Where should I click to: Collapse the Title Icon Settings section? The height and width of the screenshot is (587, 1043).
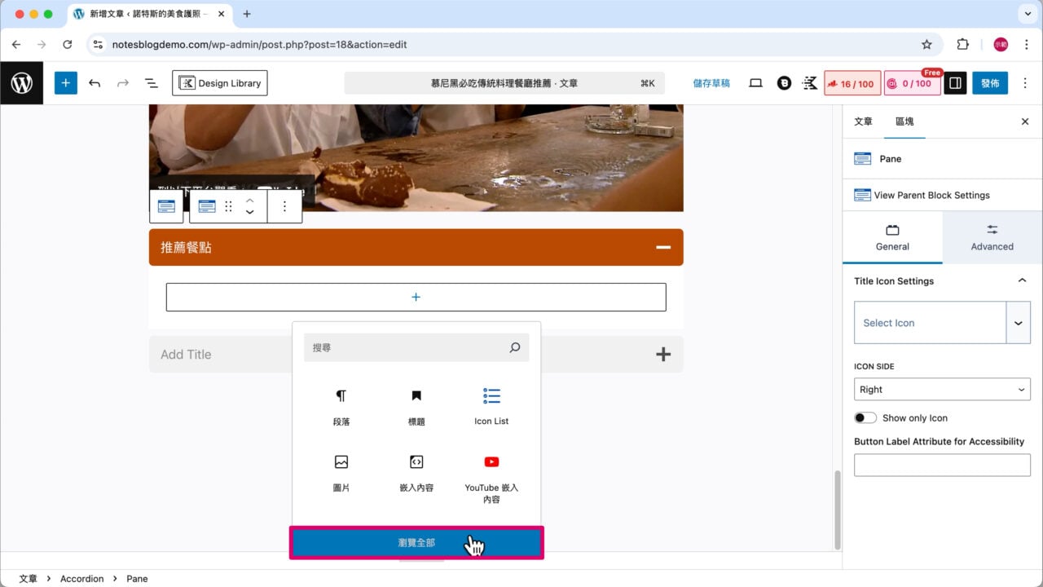[1023, 280]
